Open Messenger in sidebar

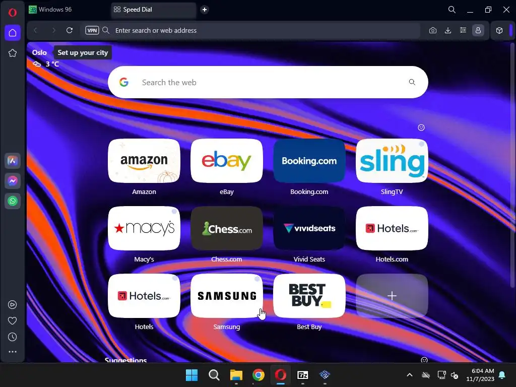pyautogui.click(x=13, y=181)
